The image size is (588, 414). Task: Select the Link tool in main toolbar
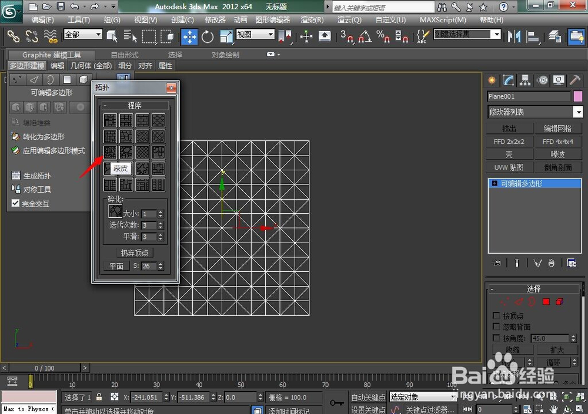14,37
